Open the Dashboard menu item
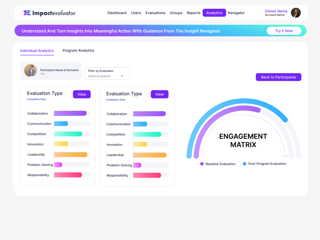Screen dimensions: 320x240 pyautogui.click(x=117, y=13)
